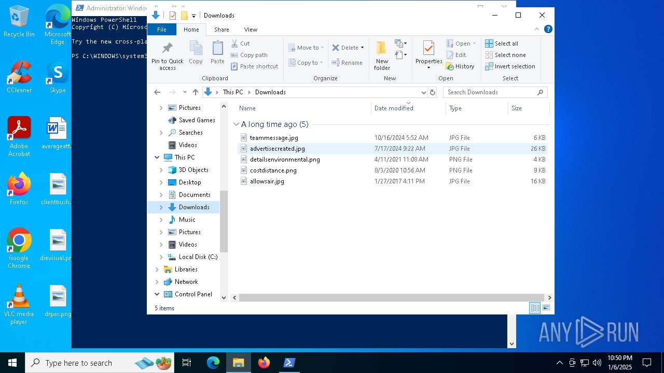Switch to details view layout
Image resolution: width=664 pixels, height=373 pixels.
(x=535, y=308)
